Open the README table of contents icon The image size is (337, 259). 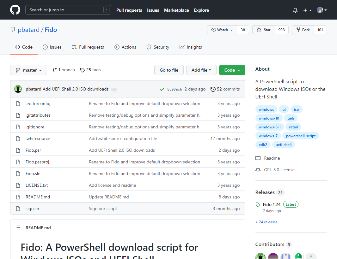pos(18,228)
